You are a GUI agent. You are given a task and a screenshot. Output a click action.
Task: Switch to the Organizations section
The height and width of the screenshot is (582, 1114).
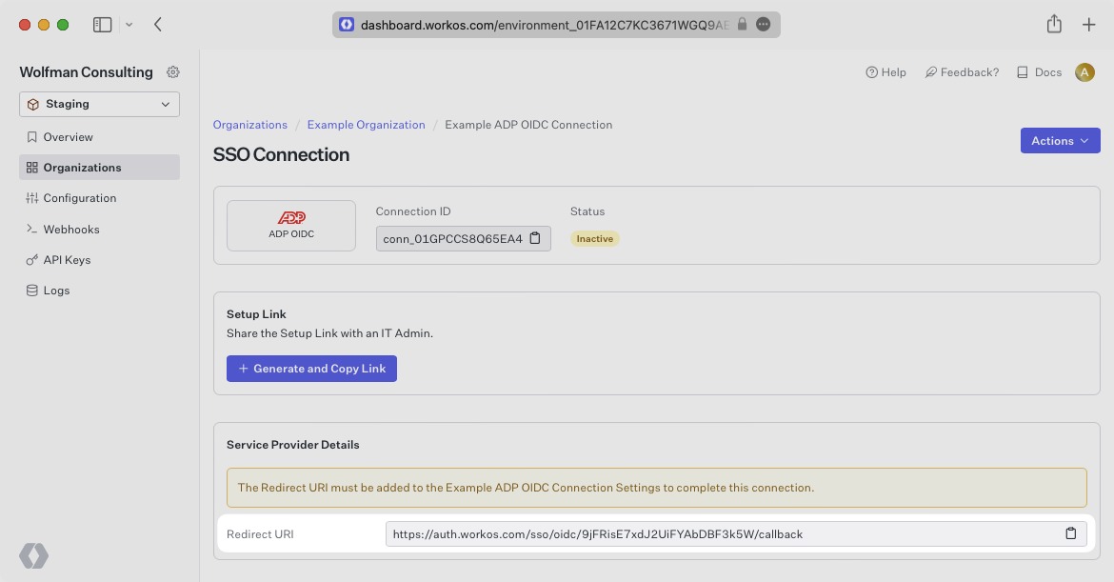tap(81, 167)
